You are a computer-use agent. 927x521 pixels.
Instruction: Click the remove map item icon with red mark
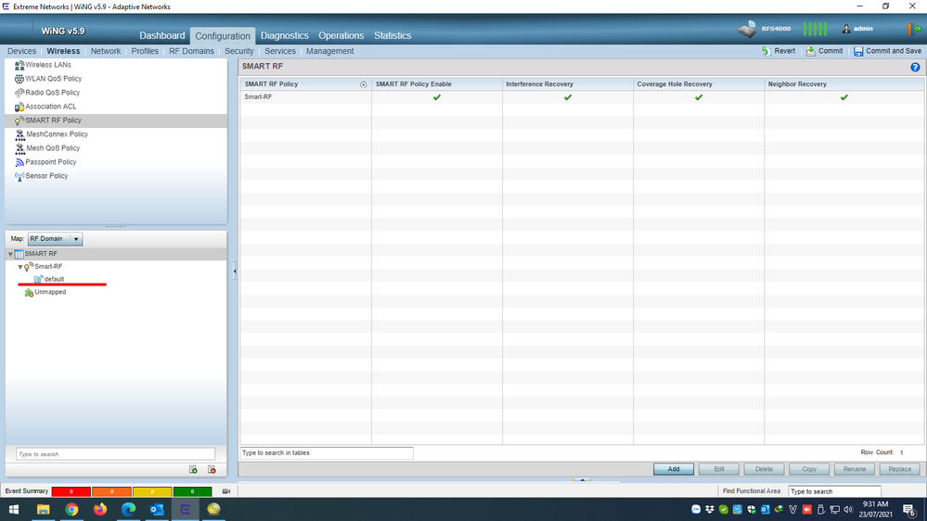[212, 470]
